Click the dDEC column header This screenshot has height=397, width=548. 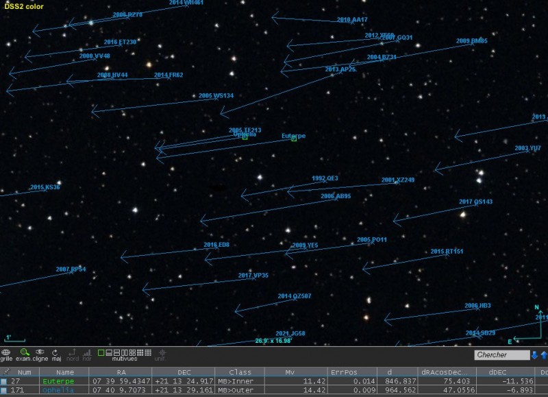pos(497,372)
